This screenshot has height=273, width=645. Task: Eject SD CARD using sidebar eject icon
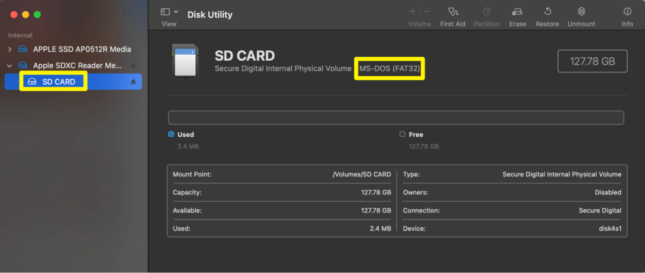(134, 81)
